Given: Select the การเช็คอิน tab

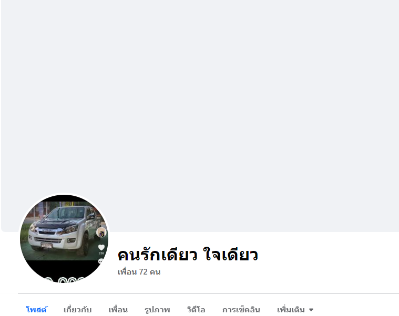Looking at the screenshot, I should pyautogui.click(x=241, y=310).
